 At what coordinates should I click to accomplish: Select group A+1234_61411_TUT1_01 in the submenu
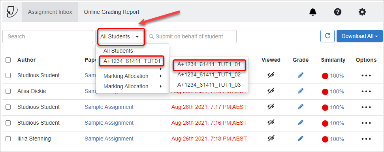point(209,65)
